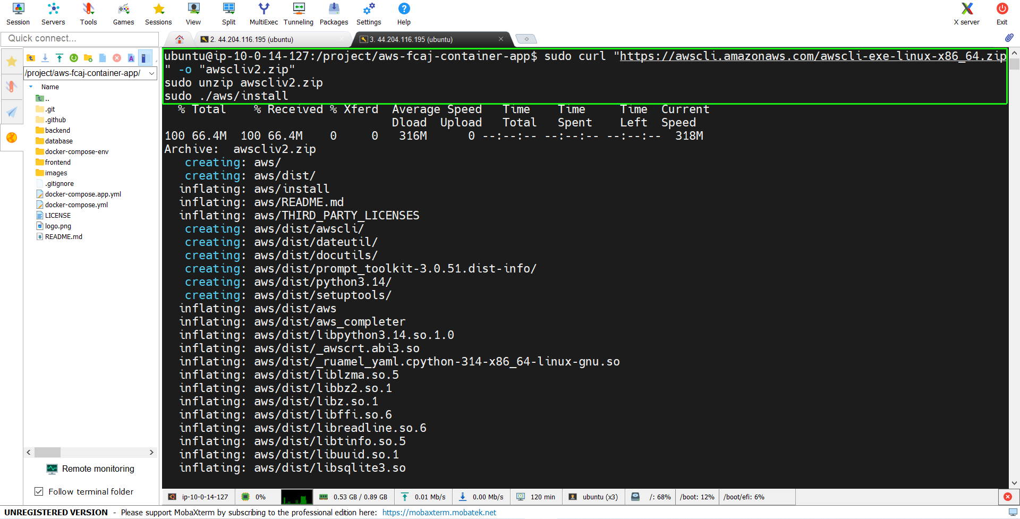
Task: Open the Tools knife sidebar tab
Action: click(x=11, y=87)
